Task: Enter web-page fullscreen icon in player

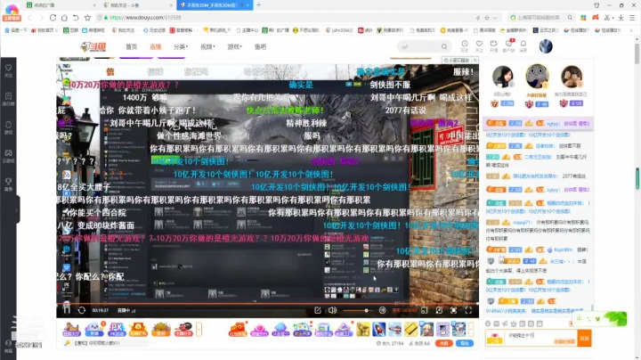Action: pyautogui.click(x=454, y=310)
